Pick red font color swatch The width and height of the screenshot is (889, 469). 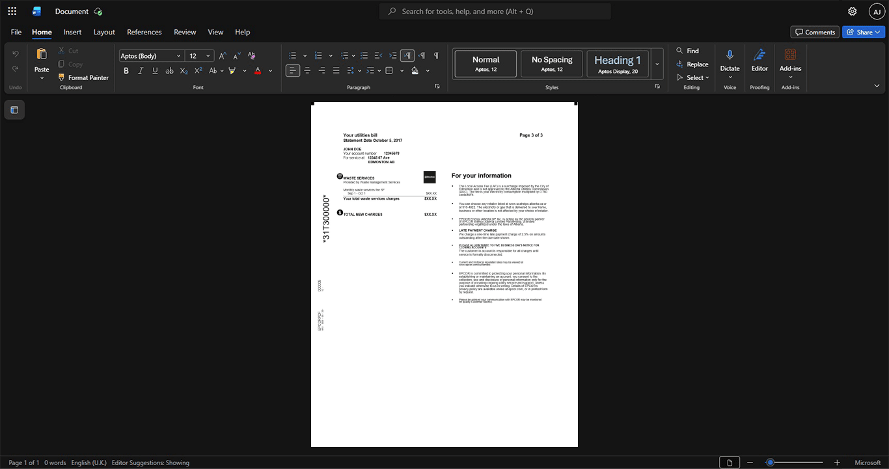[258, 70]
